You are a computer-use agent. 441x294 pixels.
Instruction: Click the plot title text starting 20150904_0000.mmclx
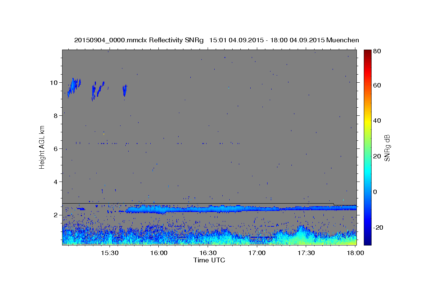pos(216,40)
